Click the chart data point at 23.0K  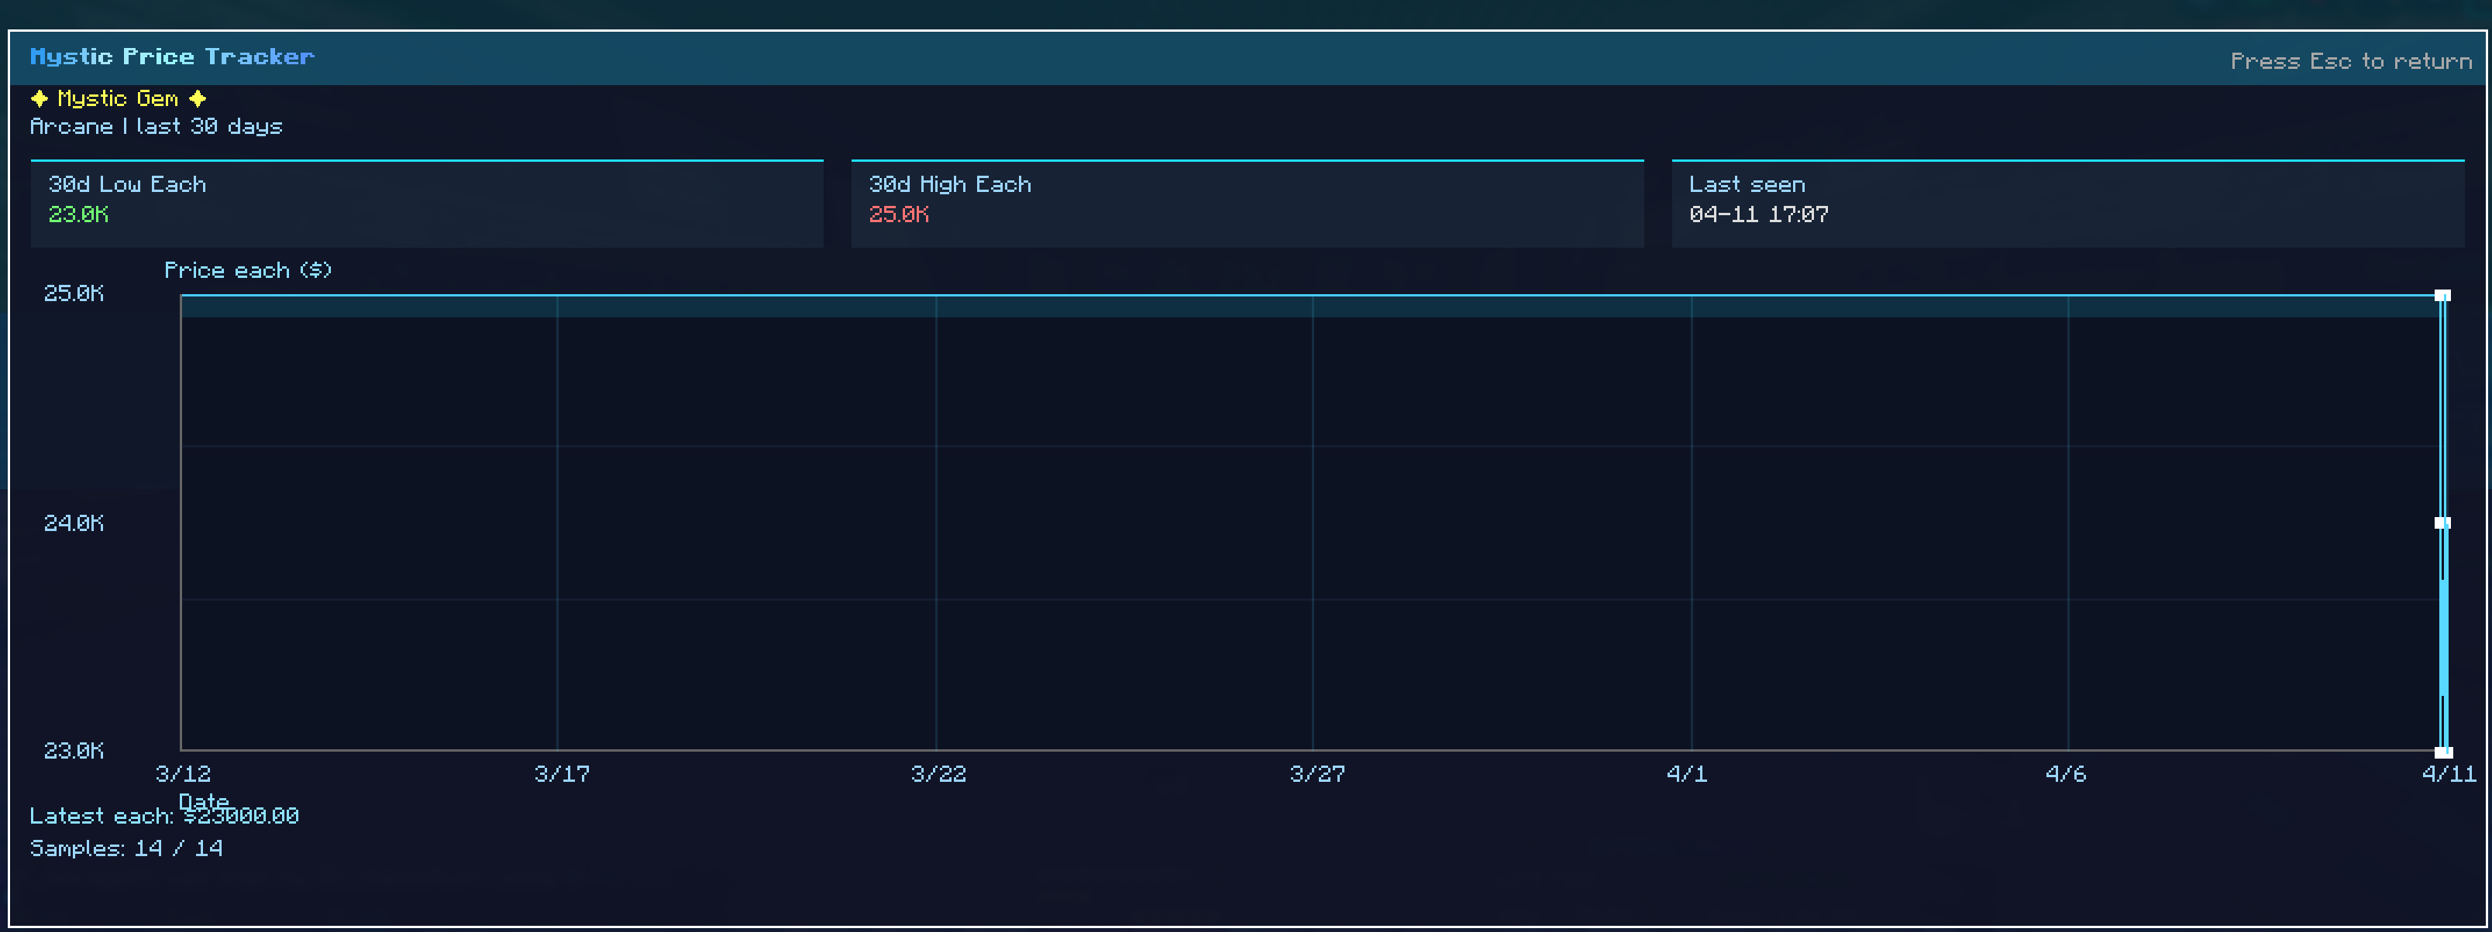pyautogui.click(x=2442, y=751)
